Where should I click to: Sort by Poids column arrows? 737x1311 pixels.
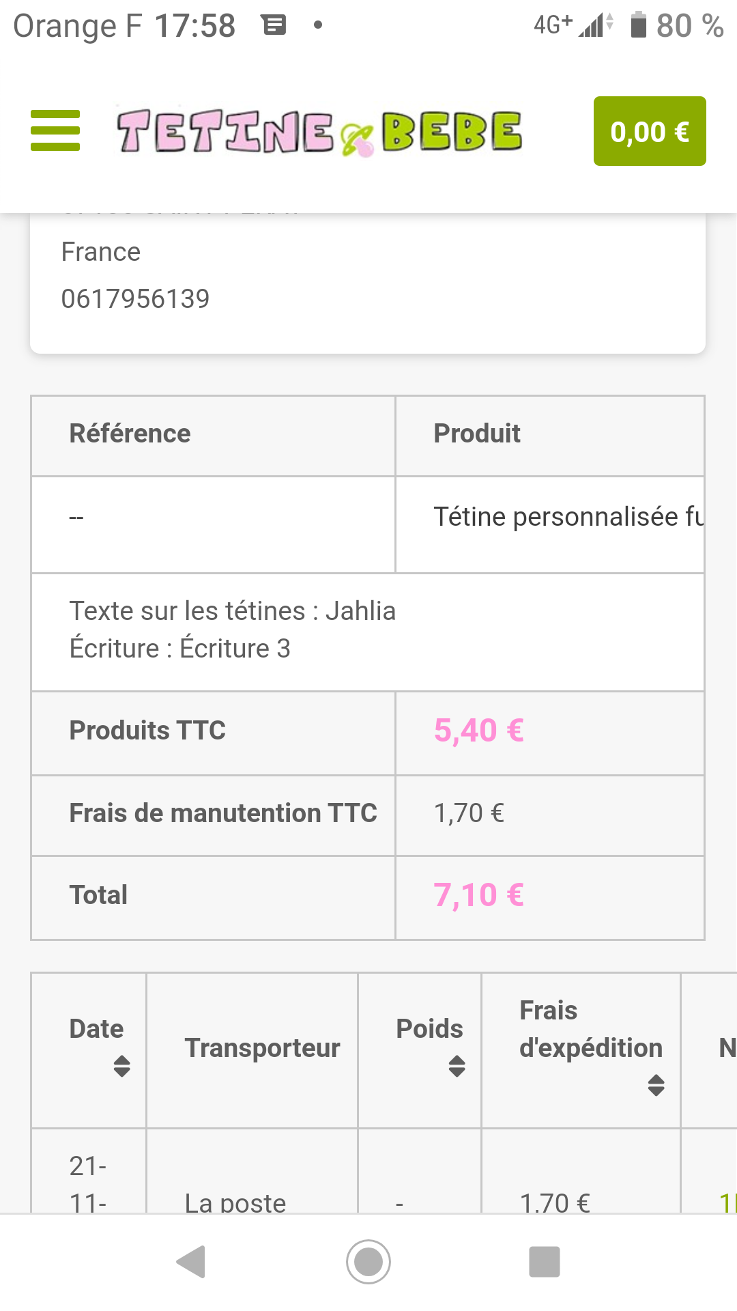point(457,1066)
